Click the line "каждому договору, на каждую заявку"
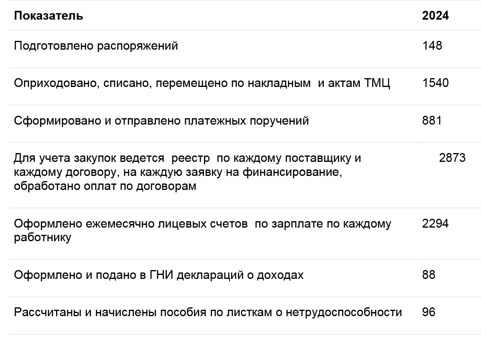481x343 pixels. point(180,172)
